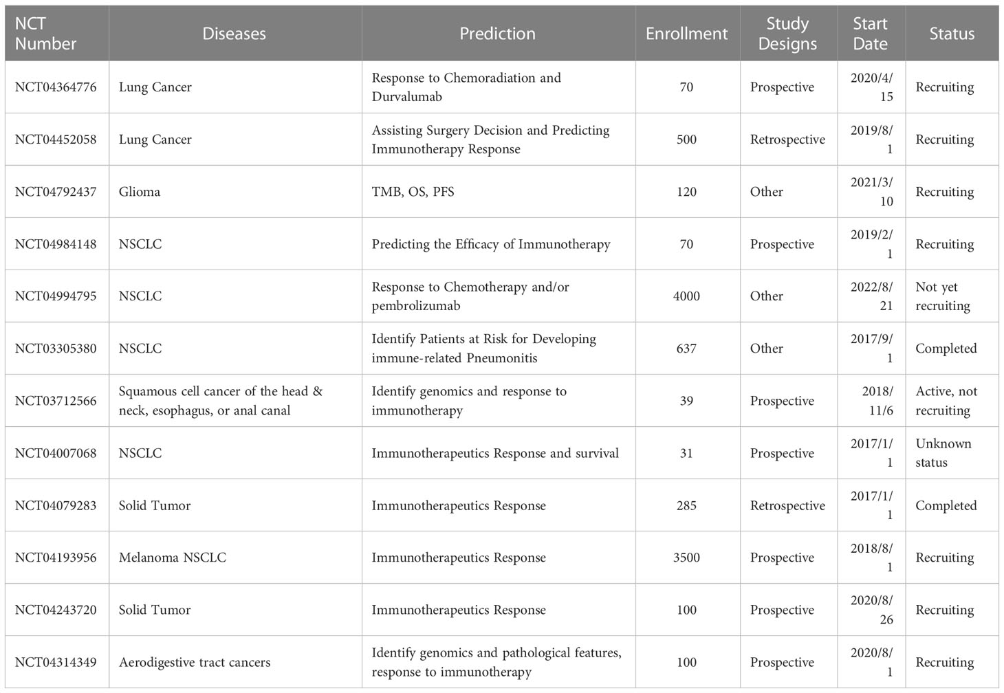This screenshot has width=1004, height=693.
Task: Open trial NCT03305380
Action: pos(56,349)
